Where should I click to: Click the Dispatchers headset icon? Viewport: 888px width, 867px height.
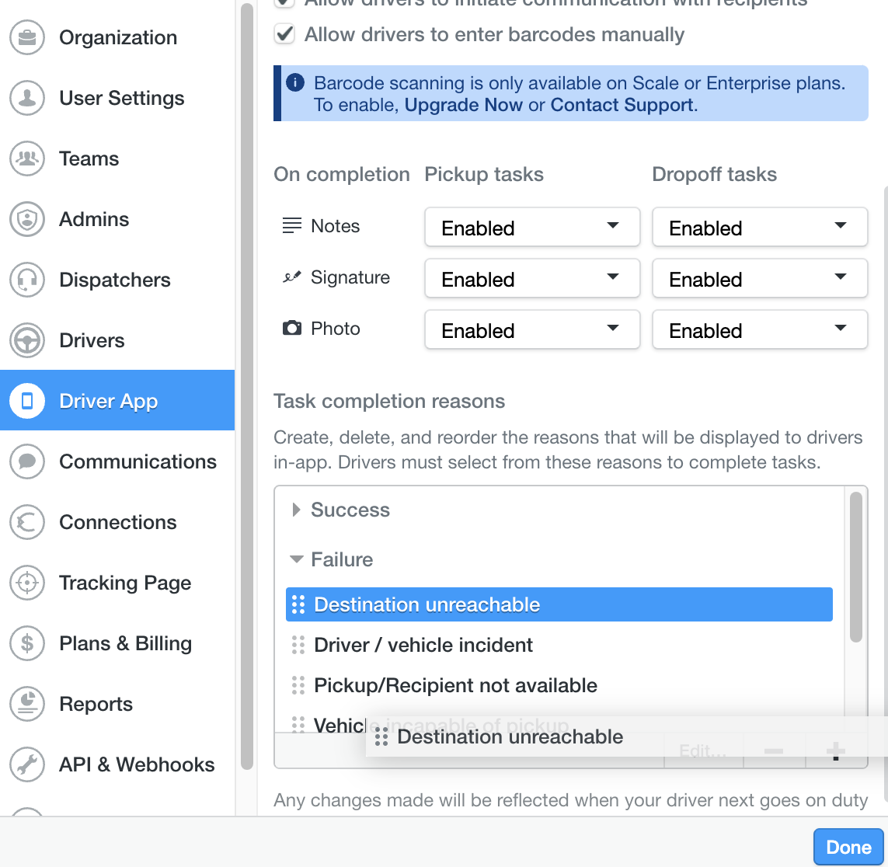point(26,280)
